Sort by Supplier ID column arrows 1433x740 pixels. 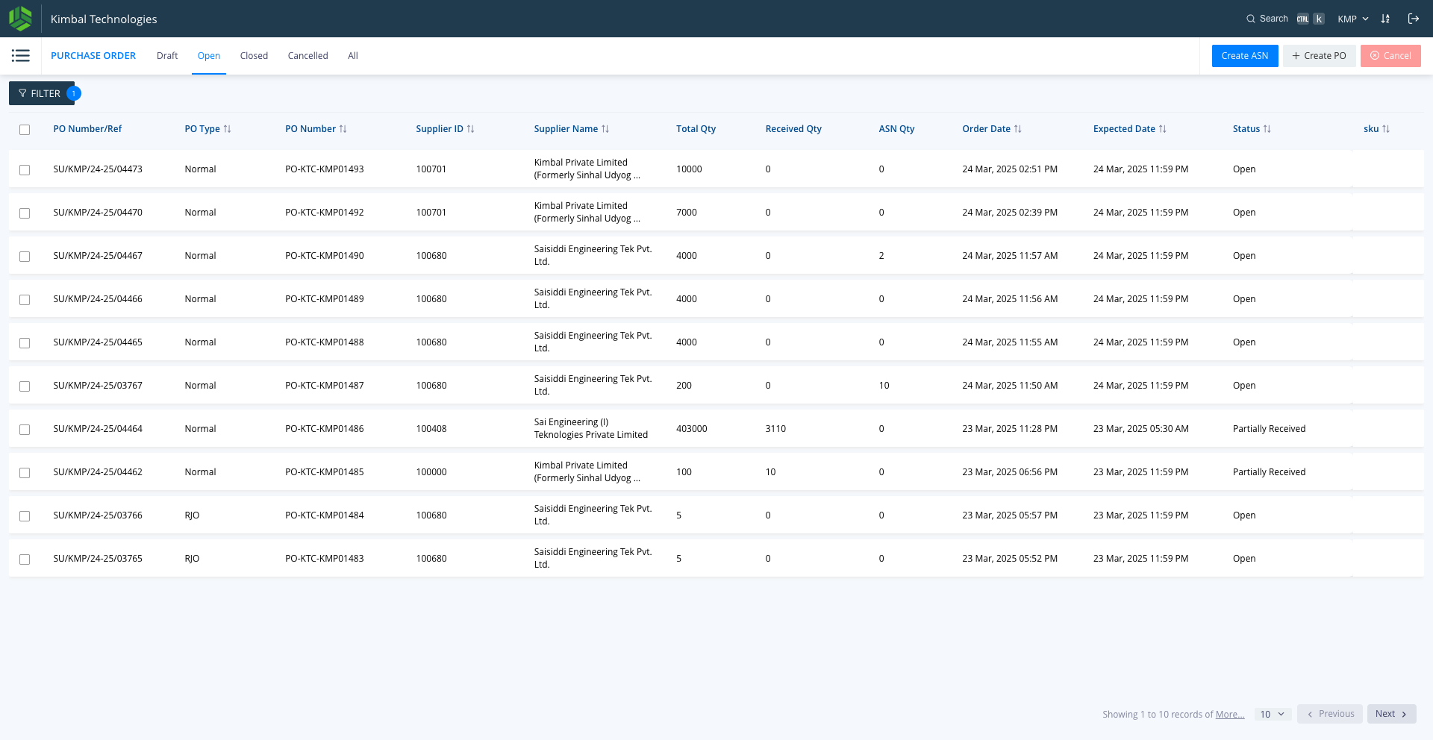pos(471,129)
